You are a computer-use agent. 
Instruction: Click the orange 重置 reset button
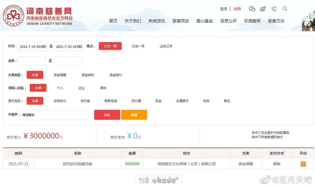pyautogui.click(x=134, y=115)
